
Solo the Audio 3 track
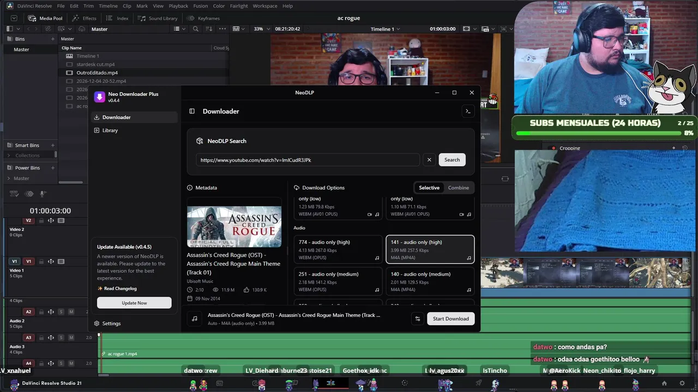[61, 338]
